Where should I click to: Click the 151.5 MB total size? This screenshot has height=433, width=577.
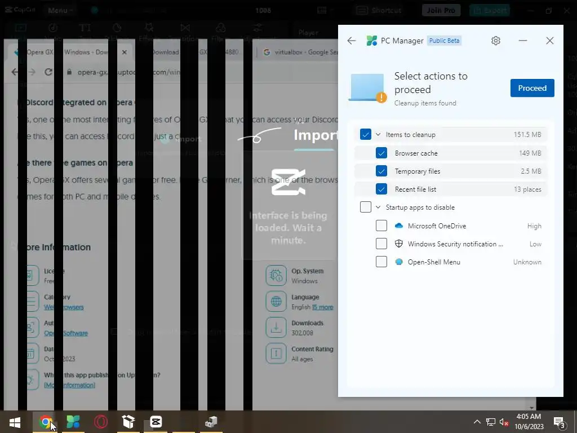pos(527,135)
